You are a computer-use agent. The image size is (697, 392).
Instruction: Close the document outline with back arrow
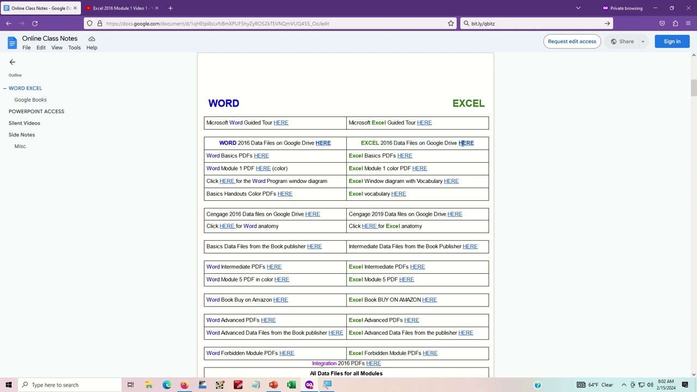(12, 62)
